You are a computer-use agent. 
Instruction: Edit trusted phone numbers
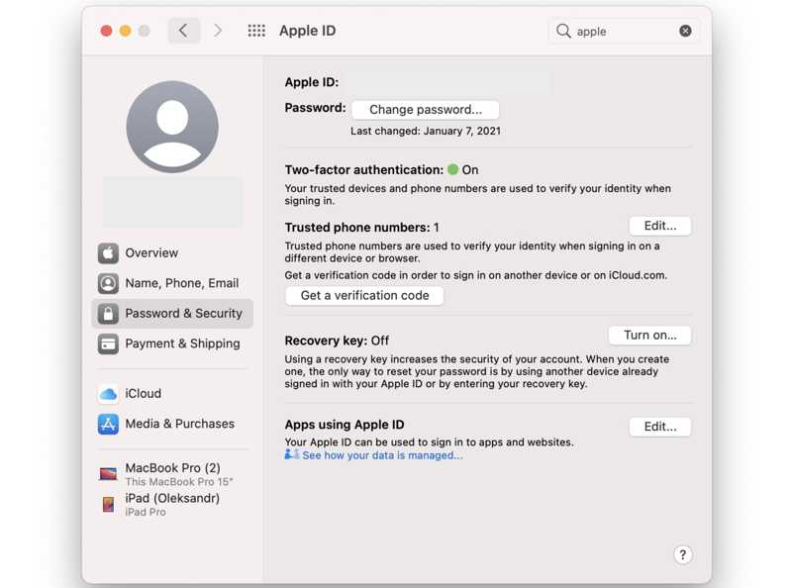[x=659, y=226]
